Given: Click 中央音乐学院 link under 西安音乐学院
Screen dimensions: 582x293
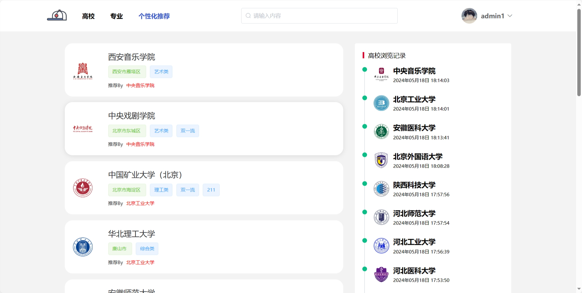Looking at the screenshot, I should [x=140, y=85].
